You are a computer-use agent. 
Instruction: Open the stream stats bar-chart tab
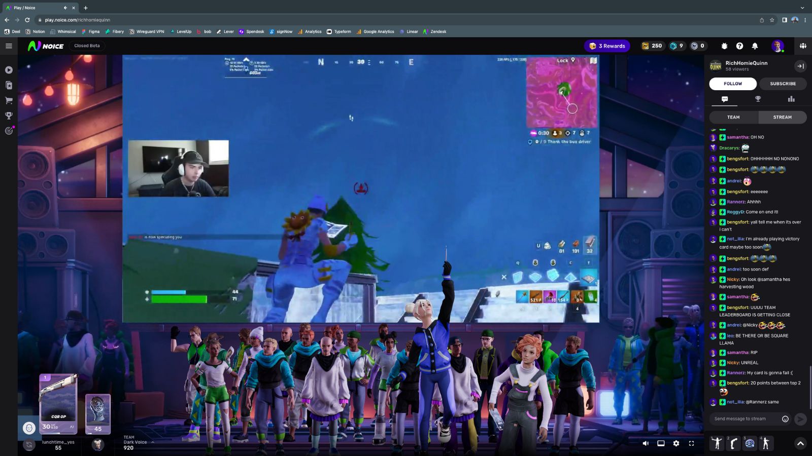tap(791, 99)
